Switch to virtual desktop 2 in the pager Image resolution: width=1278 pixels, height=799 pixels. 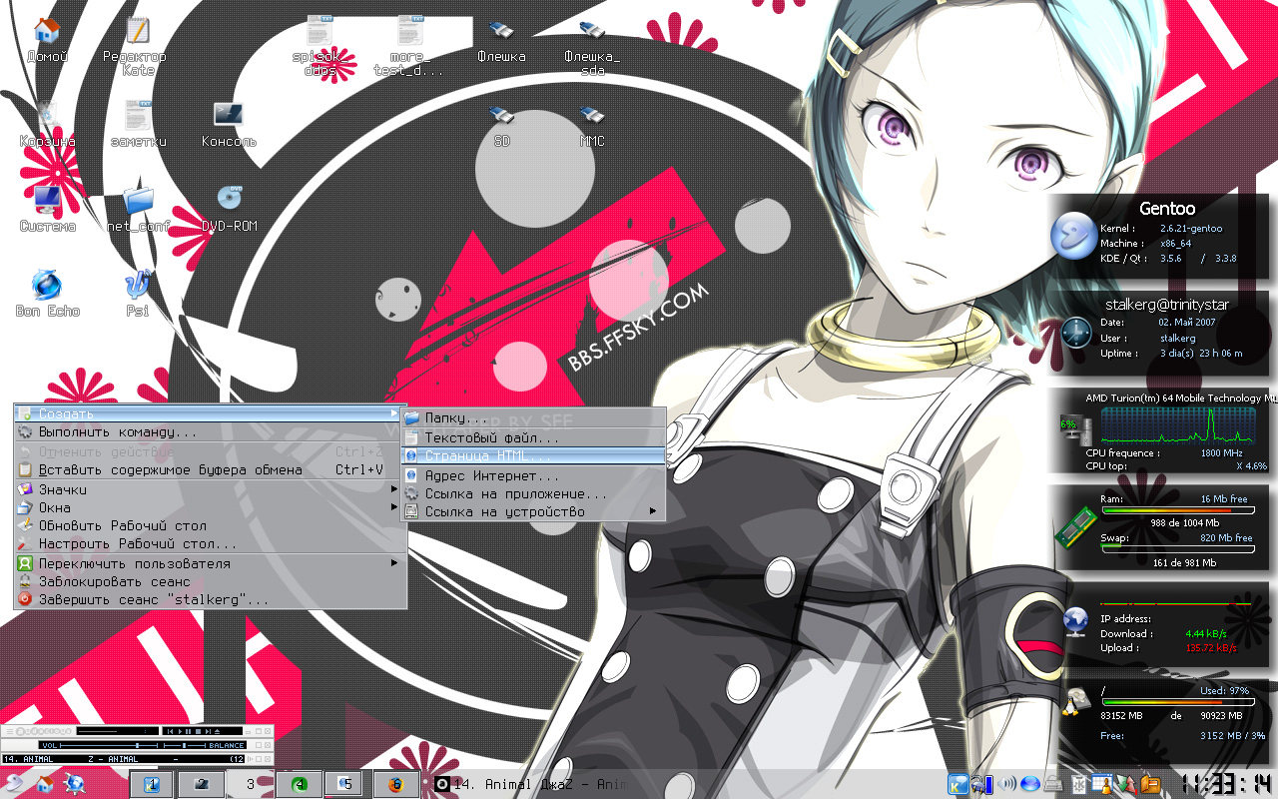click(x=202, y=784)
